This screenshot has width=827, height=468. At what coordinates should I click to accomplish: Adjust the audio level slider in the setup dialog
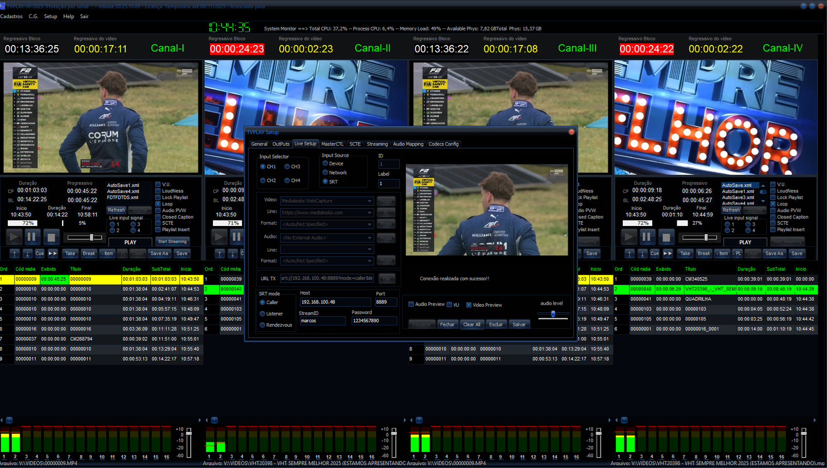(x=553, y=314)
